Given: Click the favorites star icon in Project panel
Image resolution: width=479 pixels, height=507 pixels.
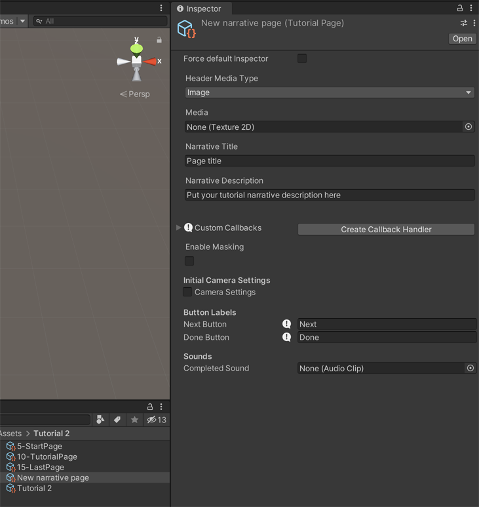Looking at the screenshot, I should pos(134,420).
